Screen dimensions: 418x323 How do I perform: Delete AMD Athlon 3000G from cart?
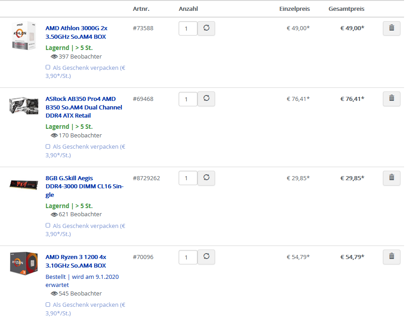click(x=391, y=28)
